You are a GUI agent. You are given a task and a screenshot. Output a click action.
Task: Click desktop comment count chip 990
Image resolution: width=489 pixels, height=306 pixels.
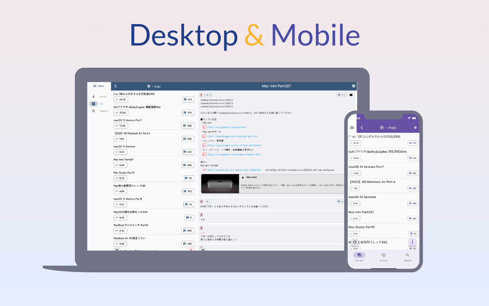[188, 125]
